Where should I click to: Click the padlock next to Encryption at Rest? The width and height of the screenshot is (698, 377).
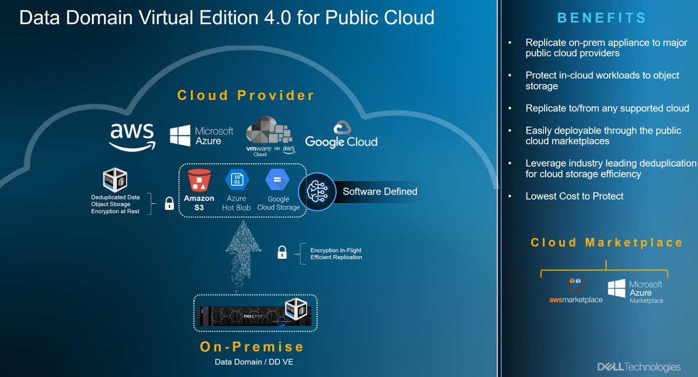pos(169,203)
